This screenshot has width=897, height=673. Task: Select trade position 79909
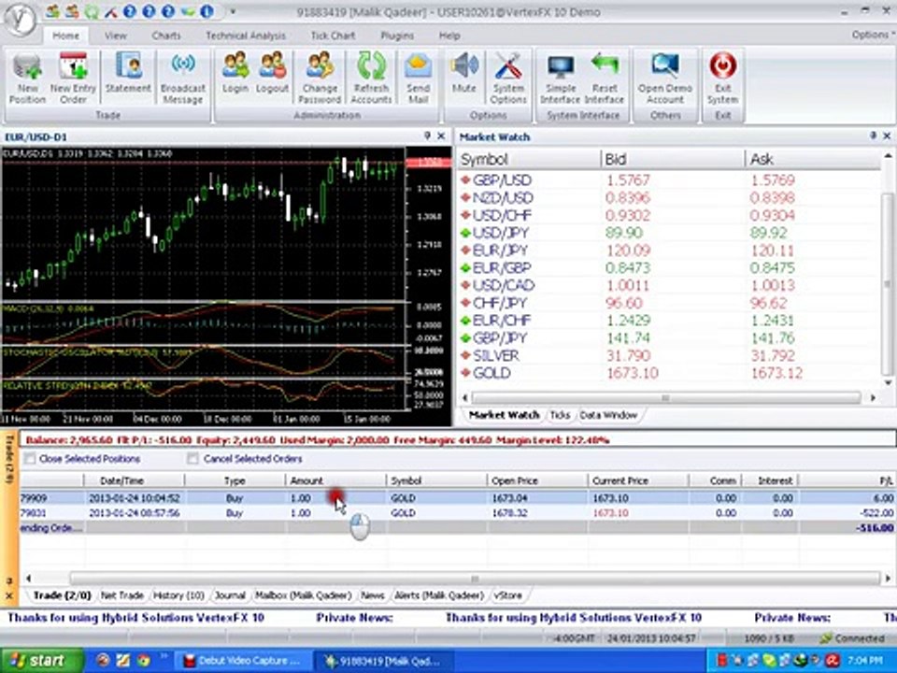(458, 498)
